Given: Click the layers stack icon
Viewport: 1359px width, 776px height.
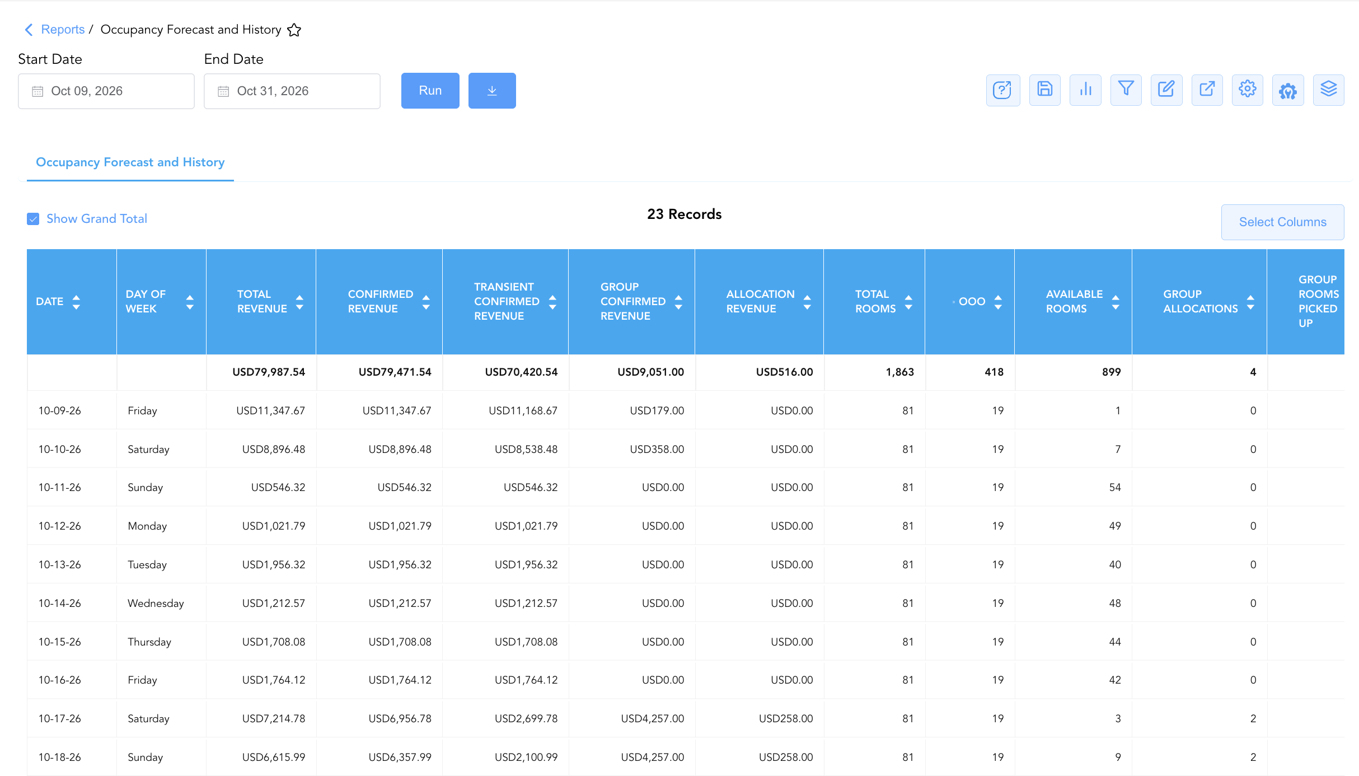Looking at the screenshot, I should point(1328,90).
